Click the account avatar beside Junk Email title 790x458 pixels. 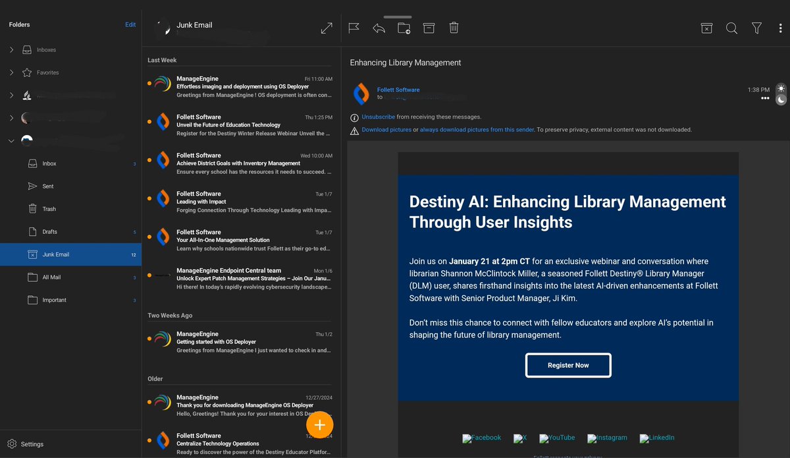coord(162,28)
